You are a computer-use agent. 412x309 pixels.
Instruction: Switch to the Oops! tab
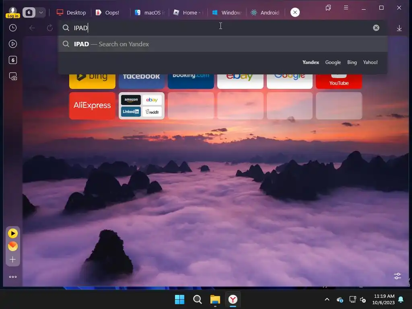click(x=107, y=12)
